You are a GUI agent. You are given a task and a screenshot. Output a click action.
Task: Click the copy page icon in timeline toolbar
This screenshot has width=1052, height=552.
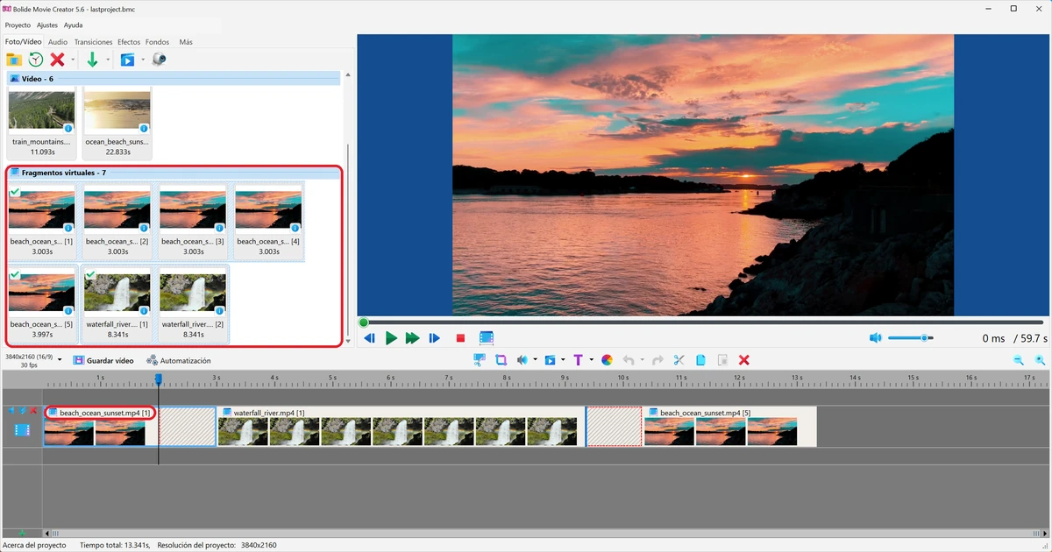tap(701, 360)
